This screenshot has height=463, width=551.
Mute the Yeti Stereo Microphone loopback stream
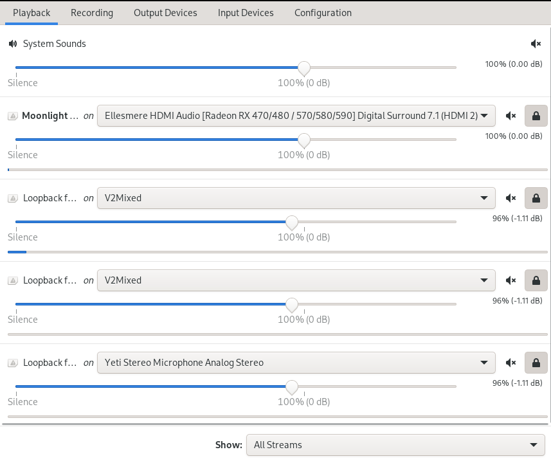click(510, 363)
